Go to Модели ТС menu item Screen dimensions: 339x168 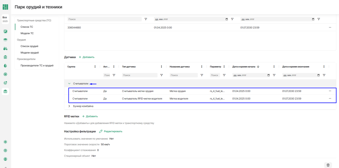pyautogui.click(x=27, y=33)
